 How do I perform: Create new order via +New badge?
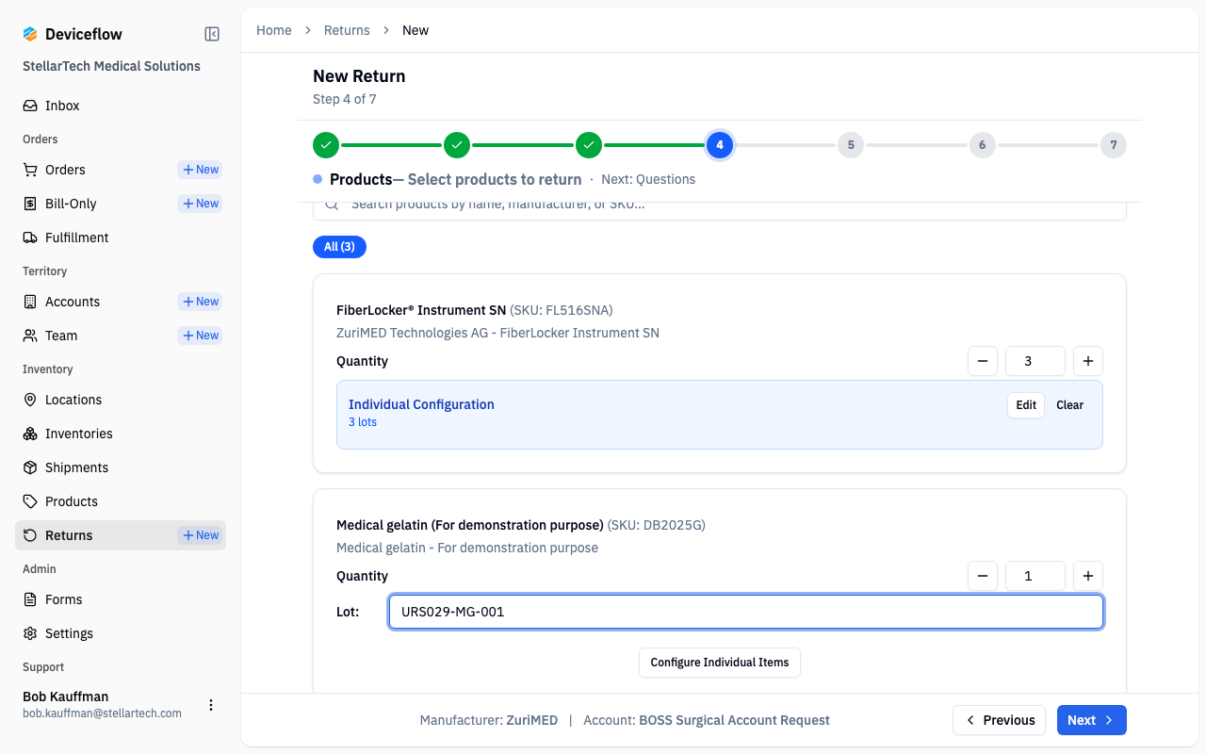[x=200, y=170]
